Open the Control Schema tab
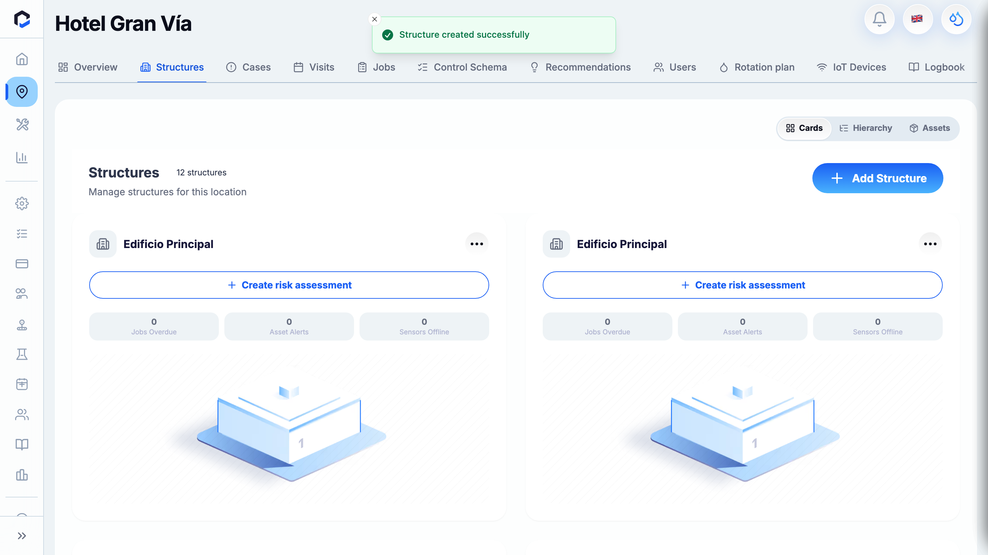The width and height of the screenshot is (988, 555). pos(462,67)
